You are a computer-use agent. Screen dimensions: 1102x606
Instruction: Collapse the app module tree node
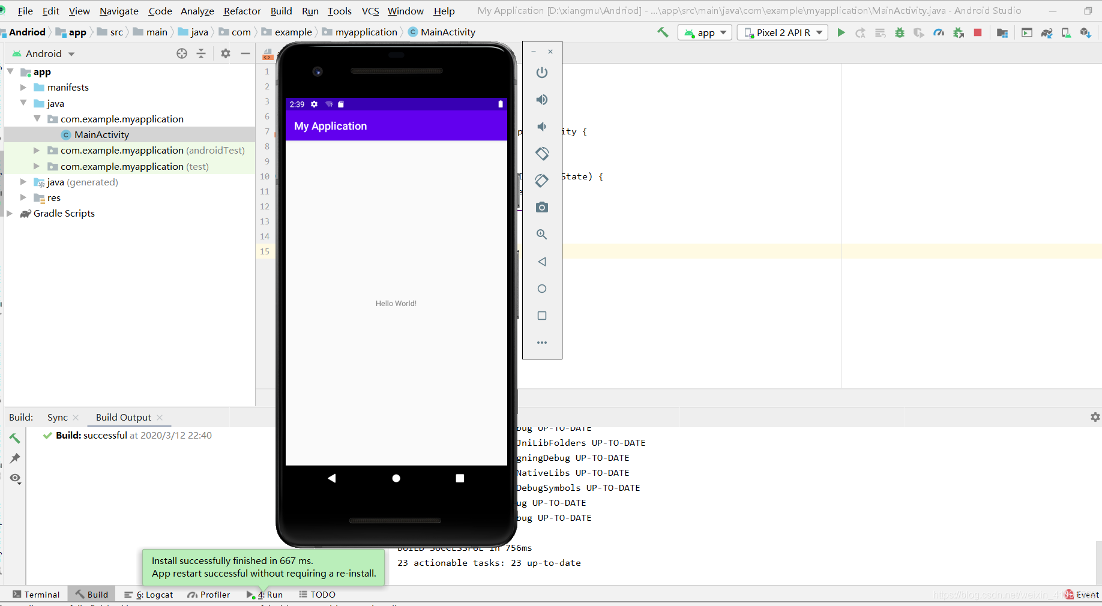coord(10,71)
